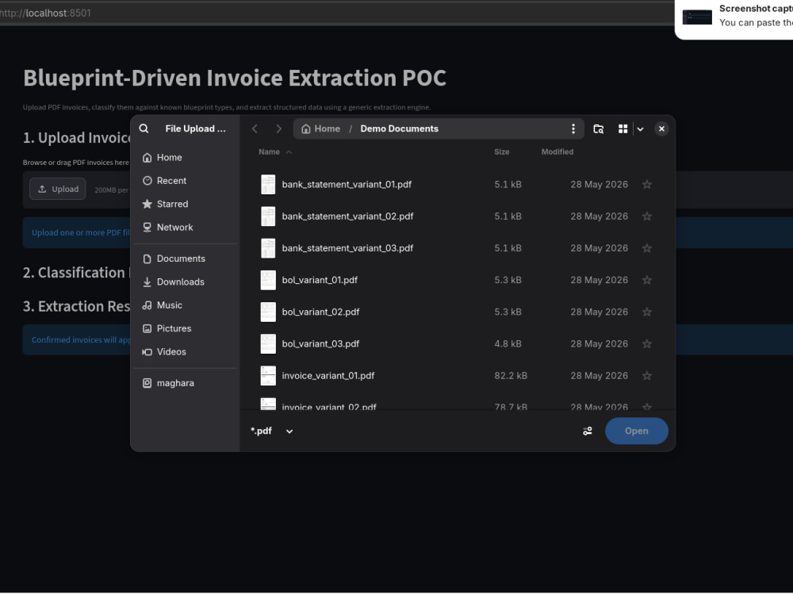Screen dimensions: 793x594
Task: Go back with the left arrow
Action: pos(255,128)
